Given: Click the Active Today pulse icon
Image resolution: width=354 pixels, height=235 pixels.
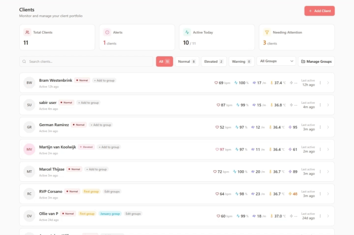Looking at the screenshot, I should click(x=187, y=32).
